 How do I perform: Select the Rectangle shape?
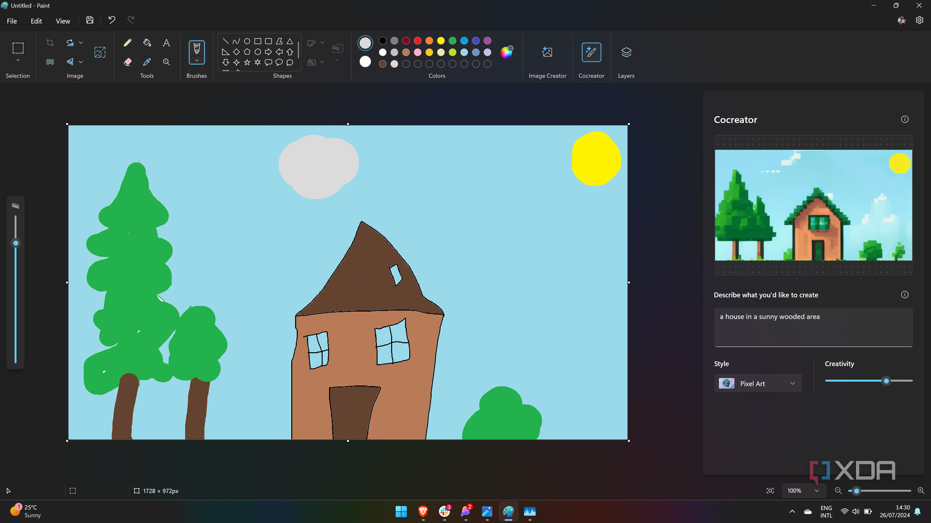[258, 41]
